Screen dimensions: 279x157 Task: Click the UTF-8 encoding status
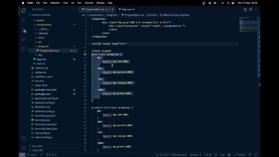(208, 155)
